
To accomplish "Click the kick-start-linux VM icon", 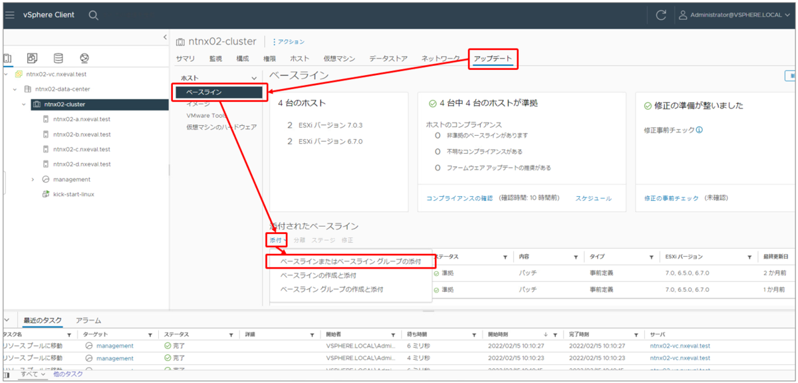I will click(45, 194).
